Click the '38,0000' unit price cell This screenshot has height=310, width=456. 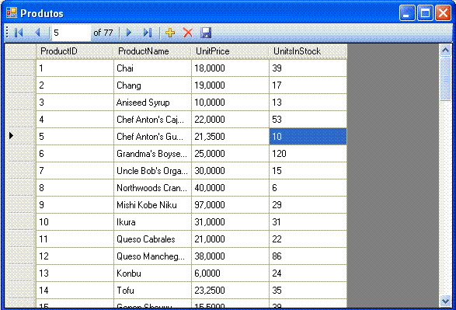click(230, 256)
